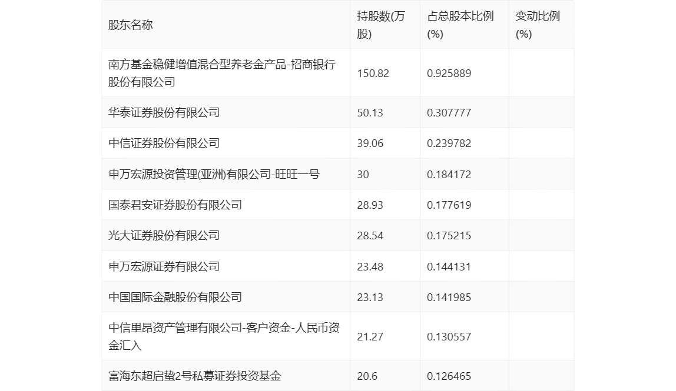Select the 0.239782 percentage cell
The height and width of the screenshot is (391, 676).
449,143
